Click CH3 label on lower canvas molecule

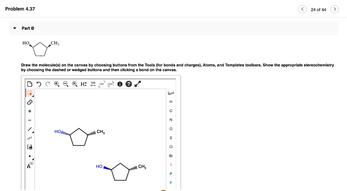(142, 167)
